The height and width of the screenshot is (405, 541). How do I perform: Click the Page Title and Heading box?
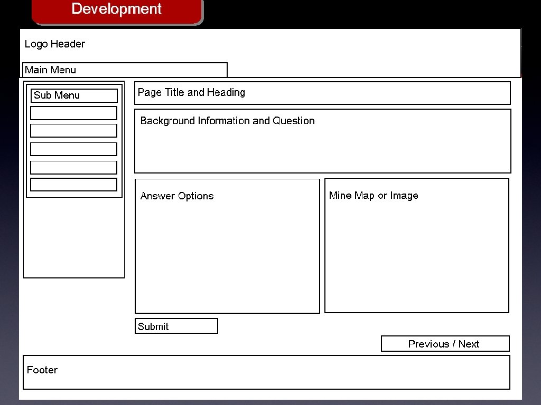pos(322,93)
